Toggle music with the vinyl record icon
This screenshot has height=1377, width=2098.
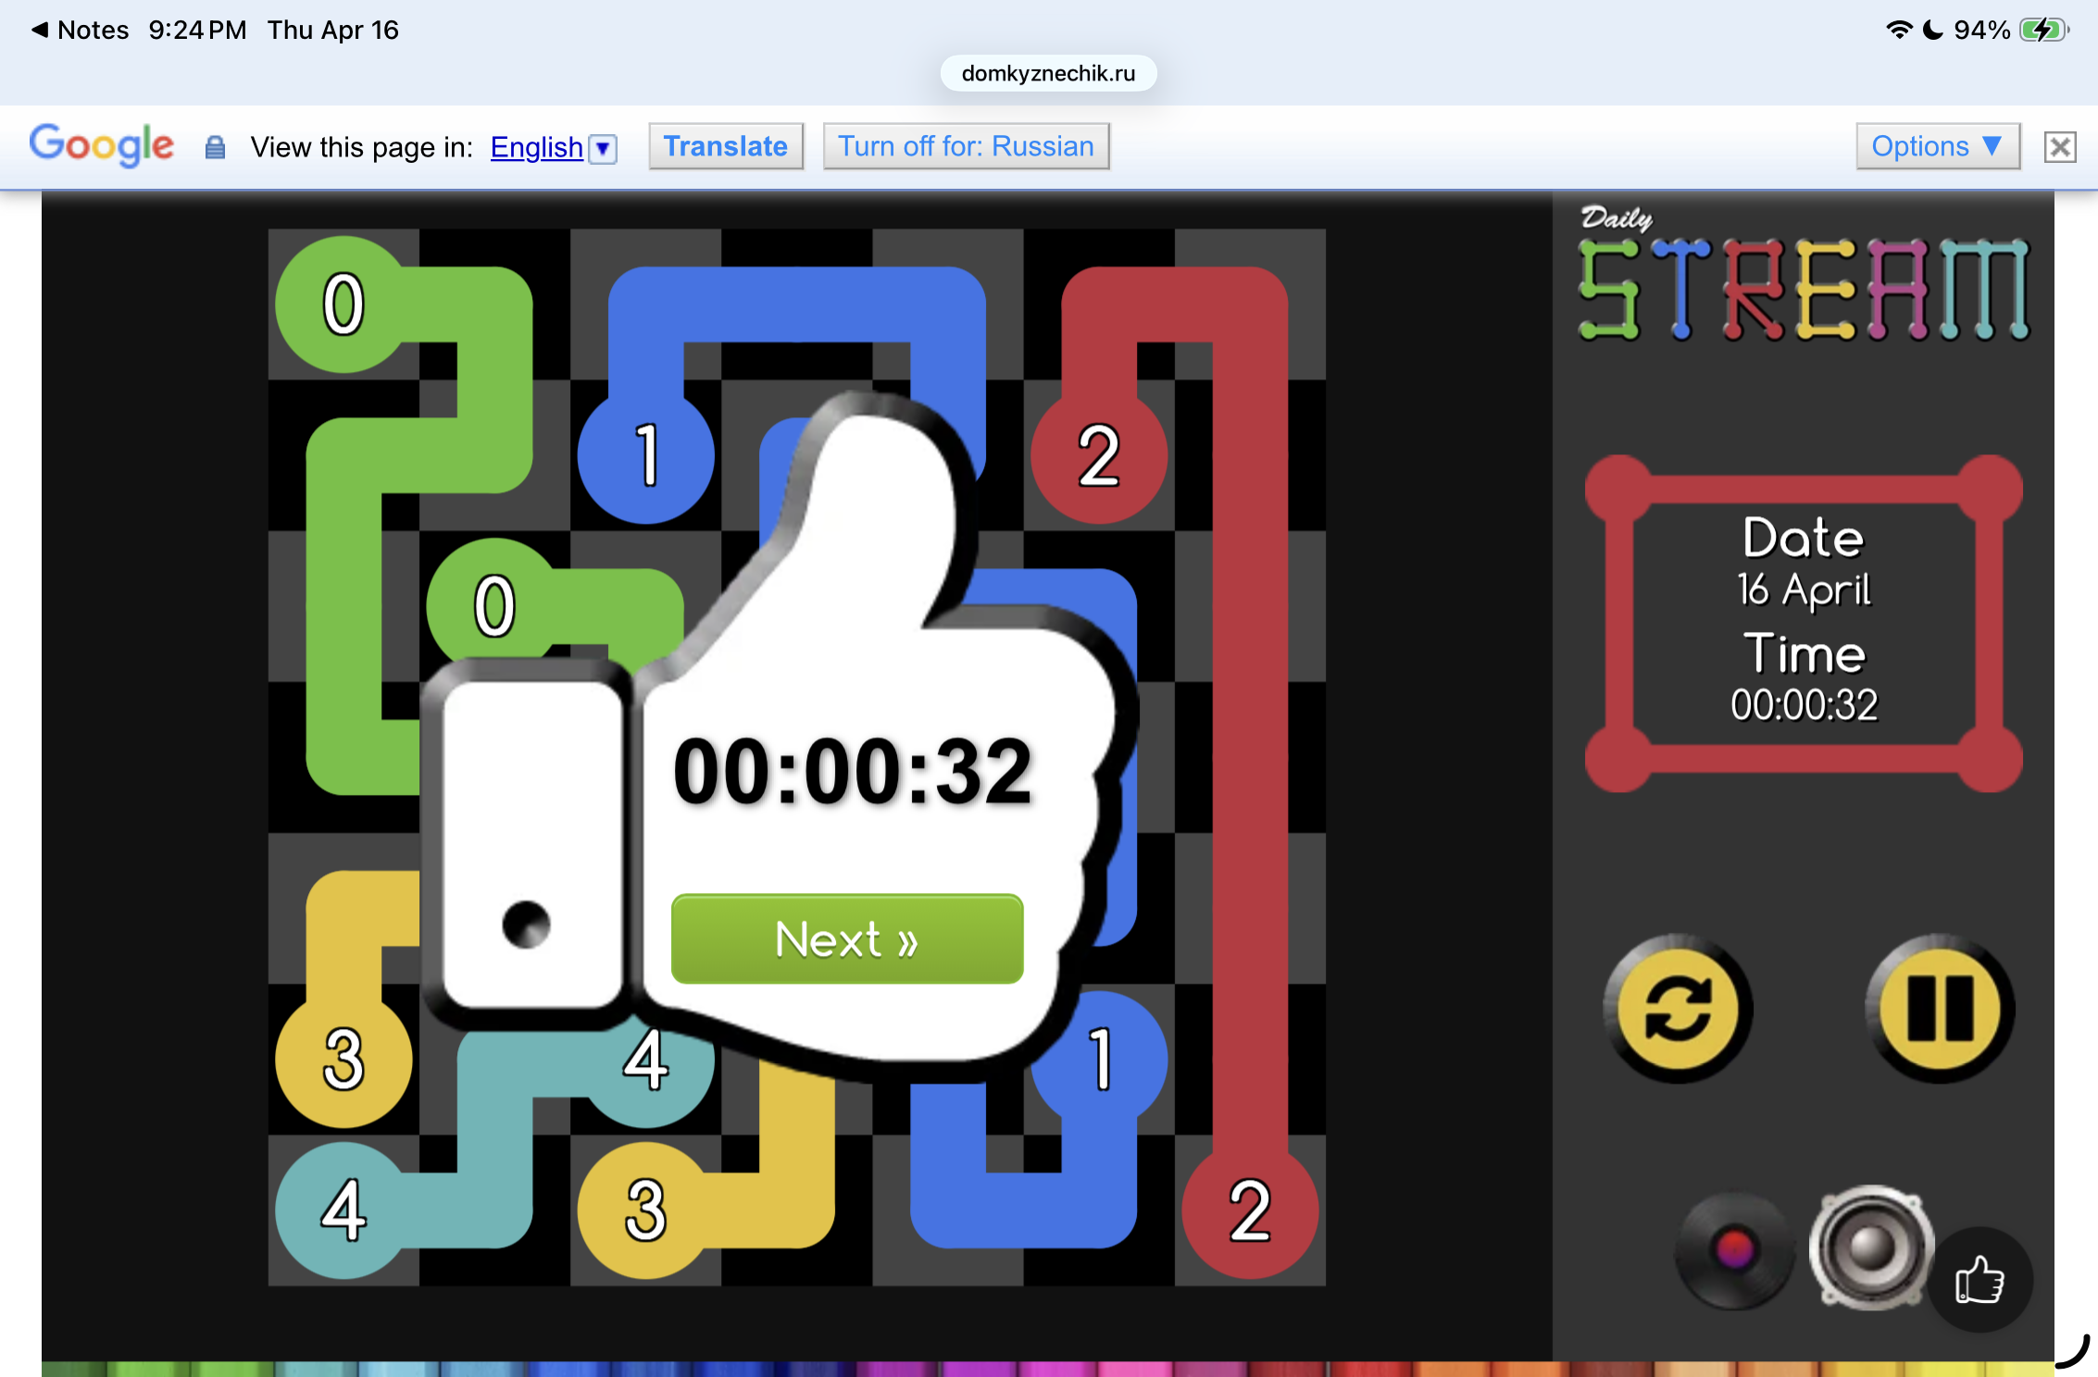tap(1734, 1249)
